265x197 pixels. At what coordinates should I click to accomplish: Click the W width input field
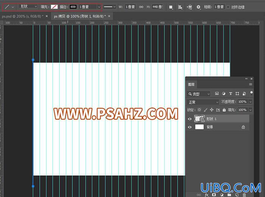pos(130,7)
